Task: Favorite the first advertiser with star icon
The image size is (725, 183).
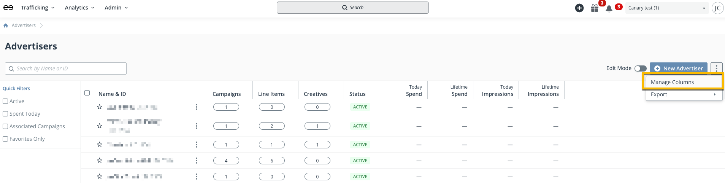Action: click(x=100, y=107)
